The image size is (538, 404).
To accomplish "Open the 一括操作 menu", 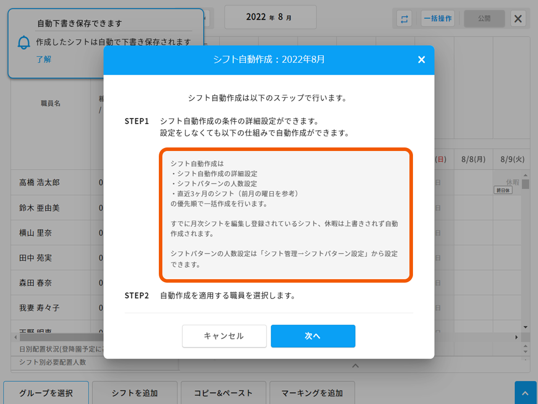I will [438, 19].
